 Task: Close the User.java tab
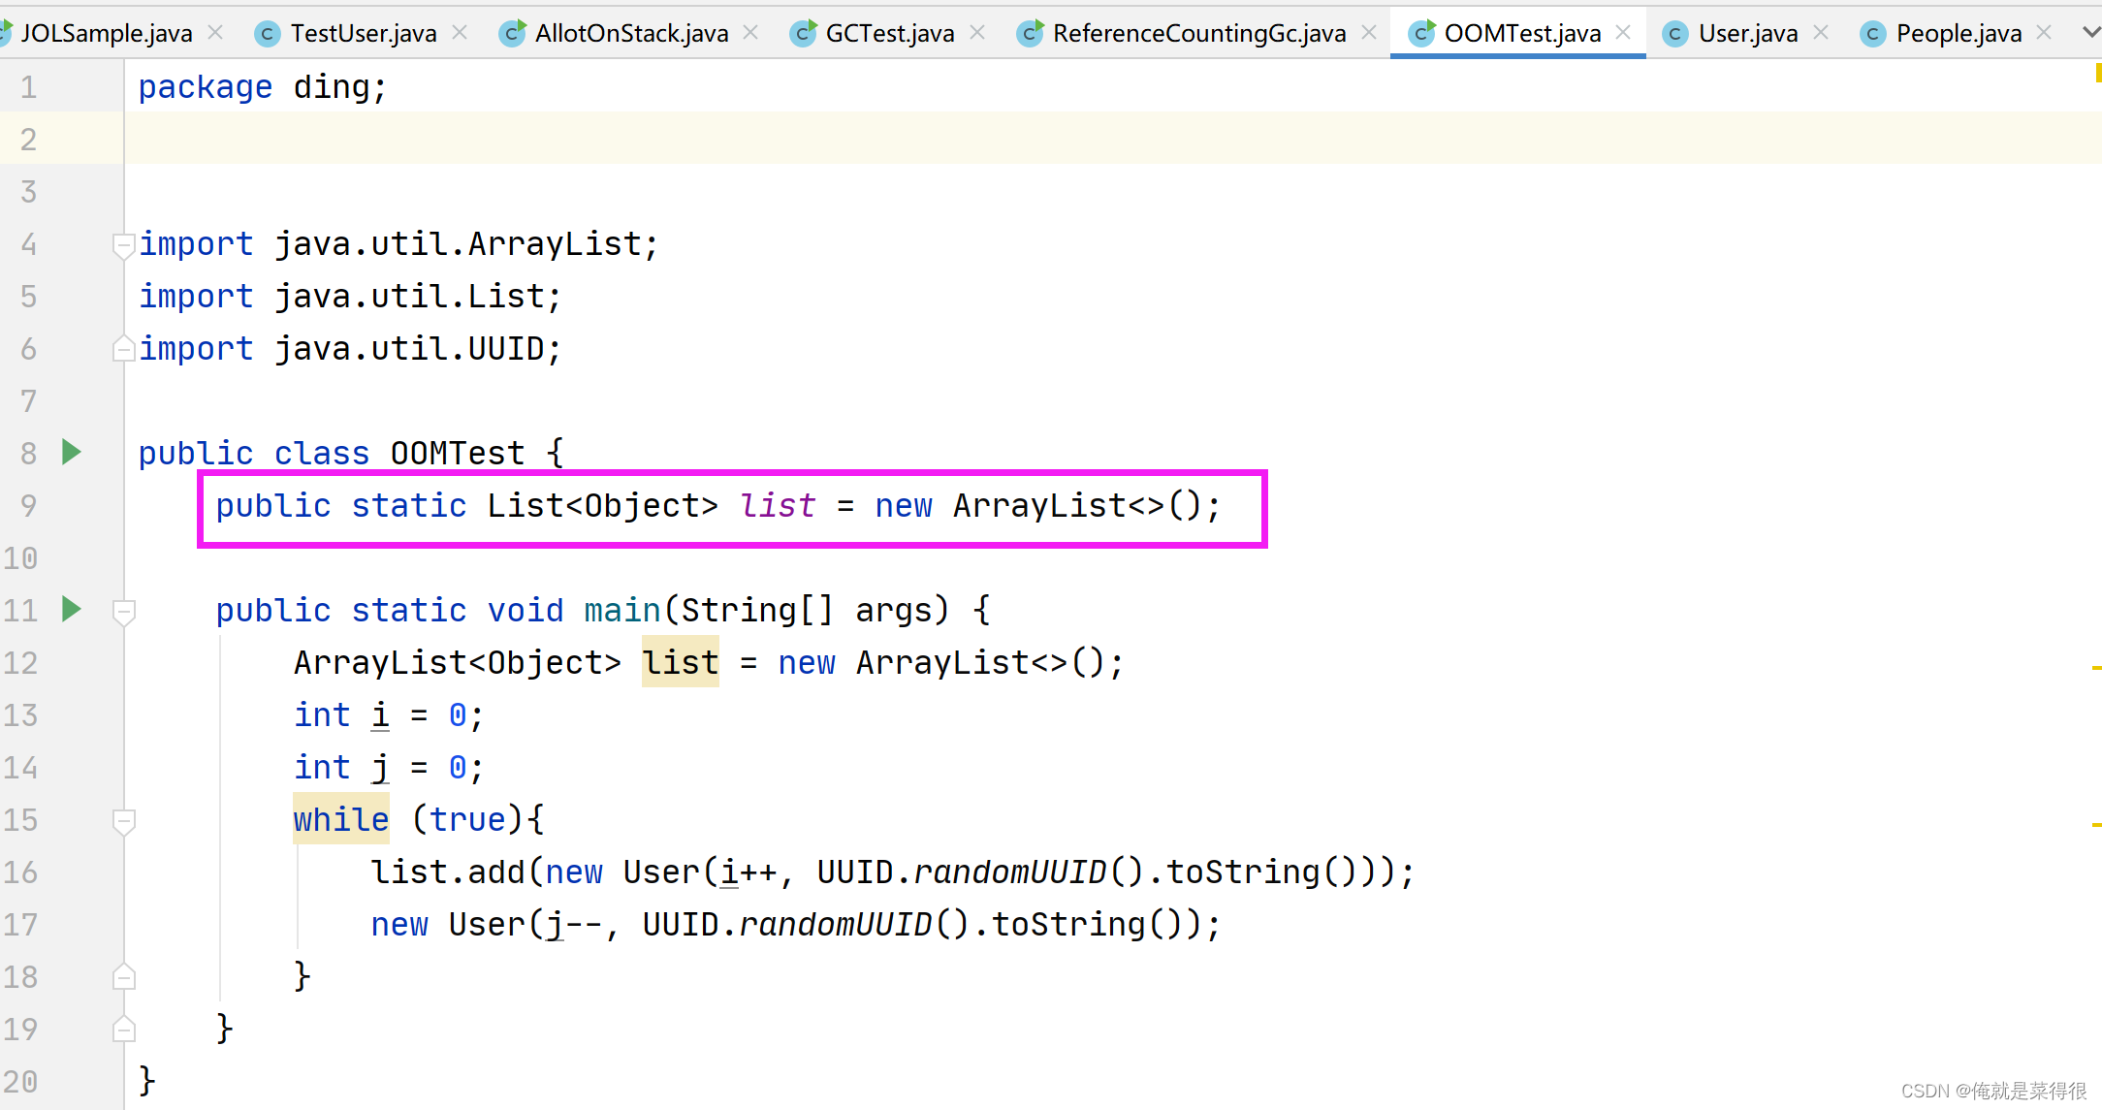pos(1821,33)
